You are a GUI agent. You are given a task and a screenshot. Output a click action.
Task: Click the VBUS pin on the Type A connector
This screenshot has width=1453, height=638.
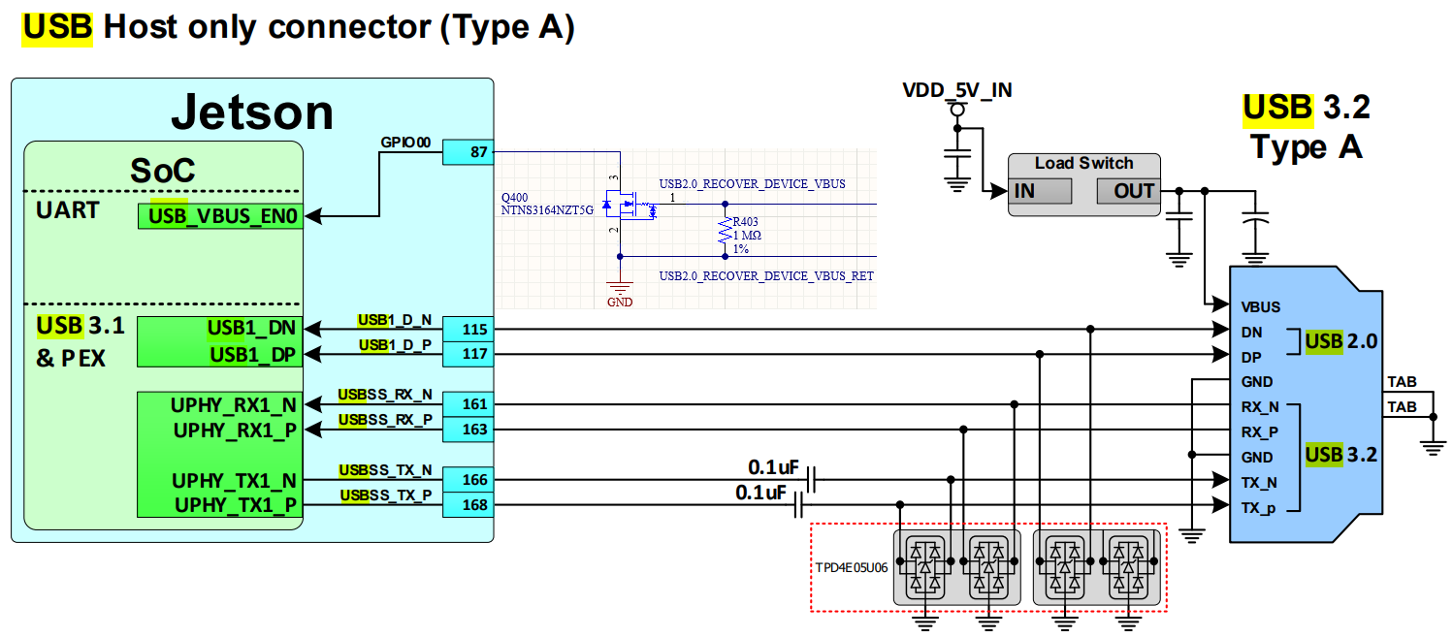coord(1261,307)
